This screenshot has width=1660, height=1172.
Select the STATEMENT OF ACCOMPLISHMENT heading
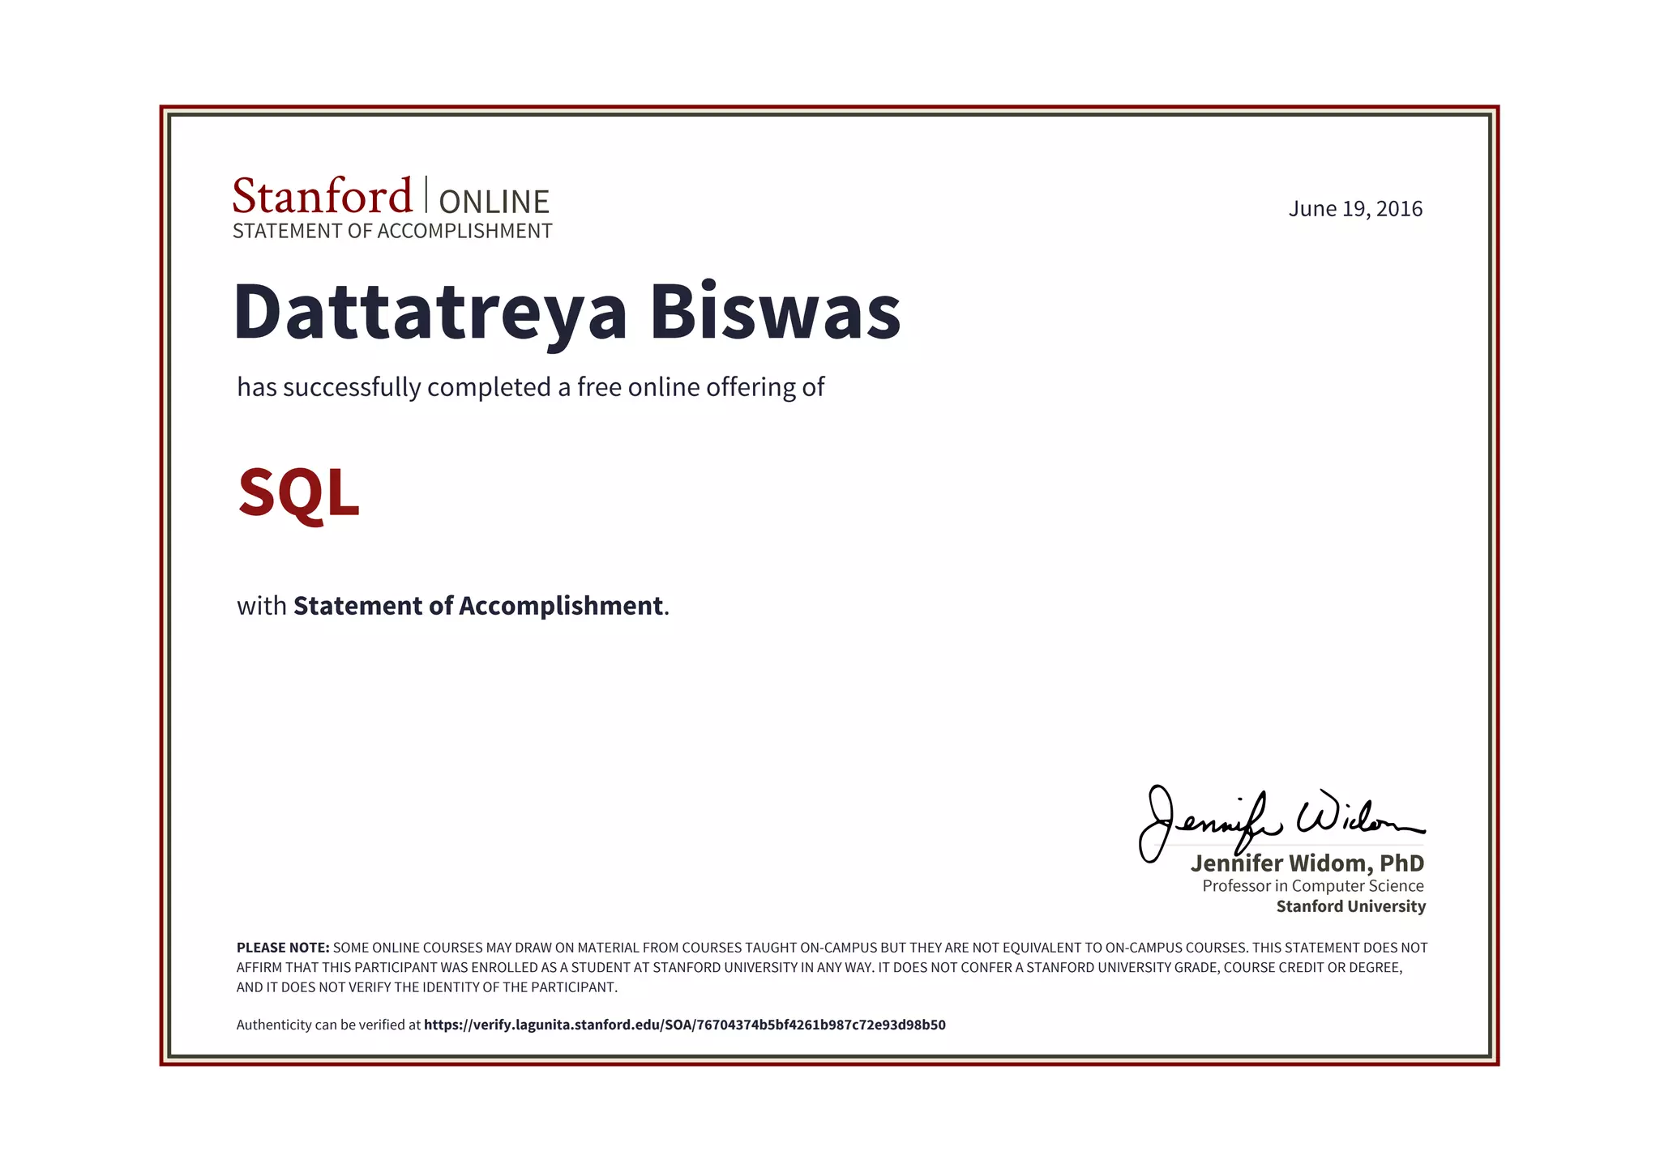pos(392,232)
